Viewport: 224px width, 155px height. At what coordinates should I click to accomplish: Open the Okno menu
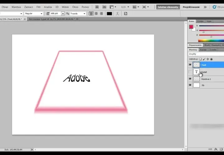(75, 7)
